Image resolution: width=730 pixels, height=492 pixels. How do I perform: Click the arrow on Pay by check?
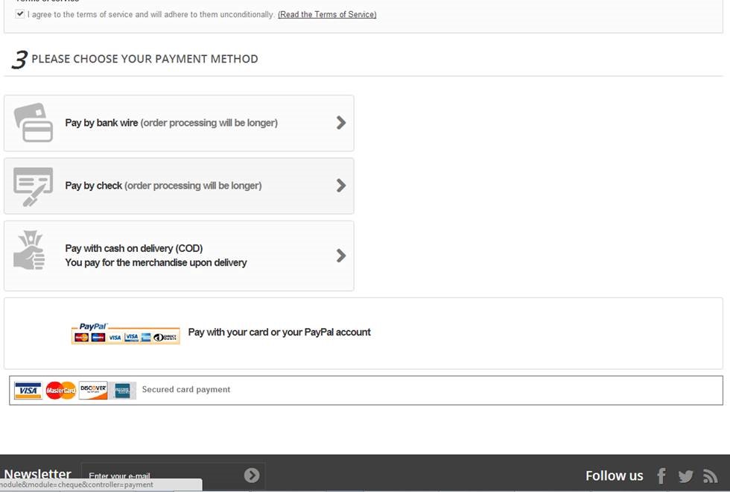pyautogui.click(x=341, y=186)
